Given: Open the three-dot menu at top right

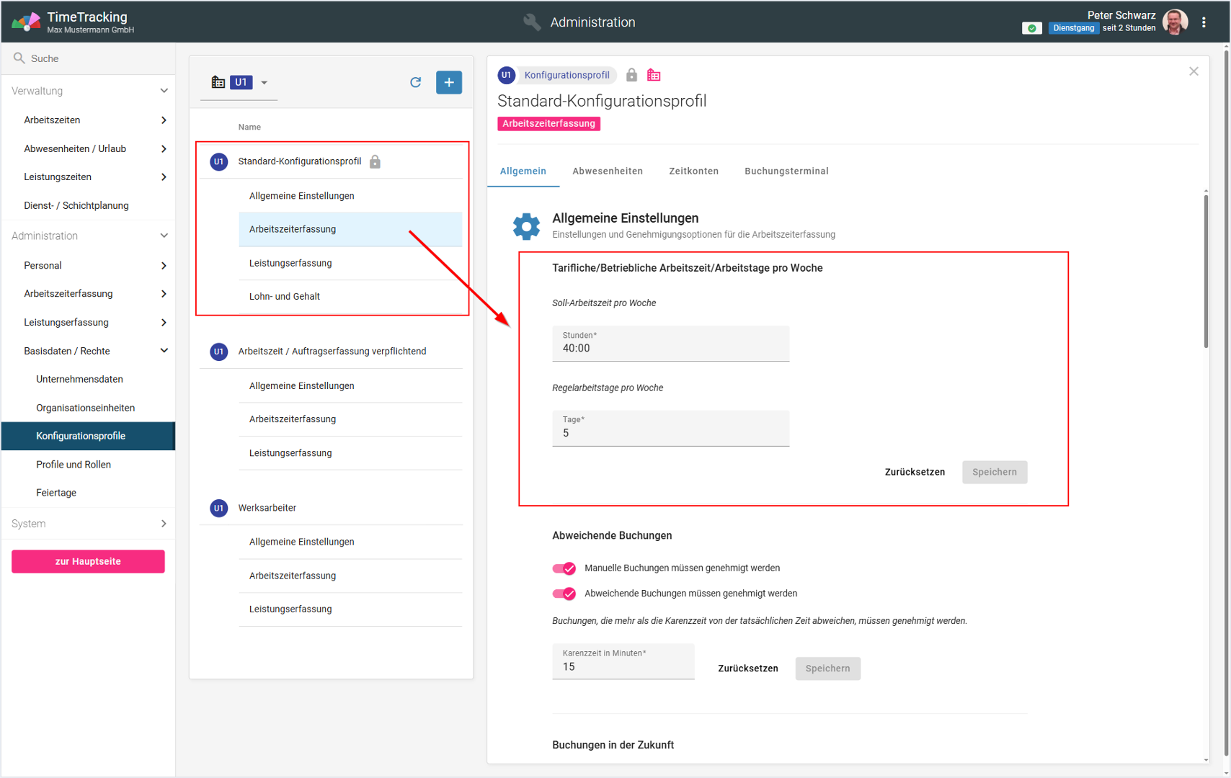Looking at the screenshot, I should [1204, 22].
